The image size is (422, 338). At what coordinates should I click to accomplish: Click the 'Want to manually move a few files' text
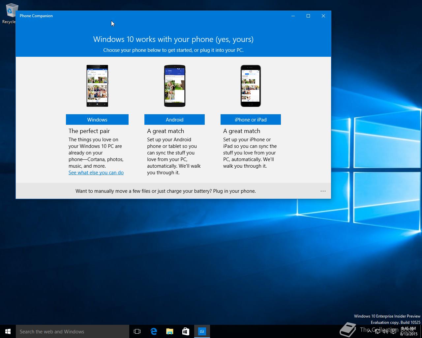point(166,191)
